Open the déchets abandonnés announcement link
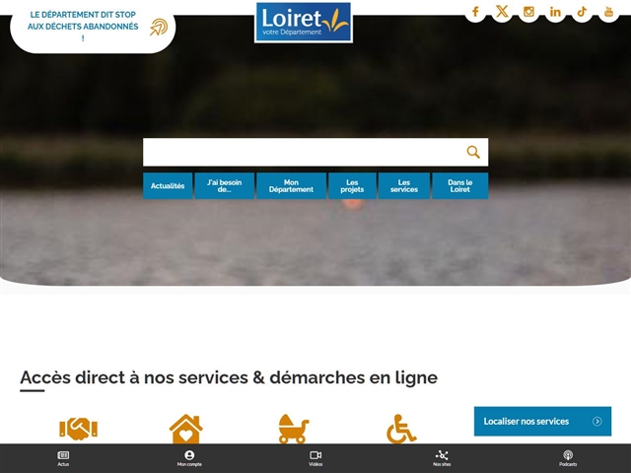Image resolution: width=631 pixels, height=473 pixels. coord(83,27)
